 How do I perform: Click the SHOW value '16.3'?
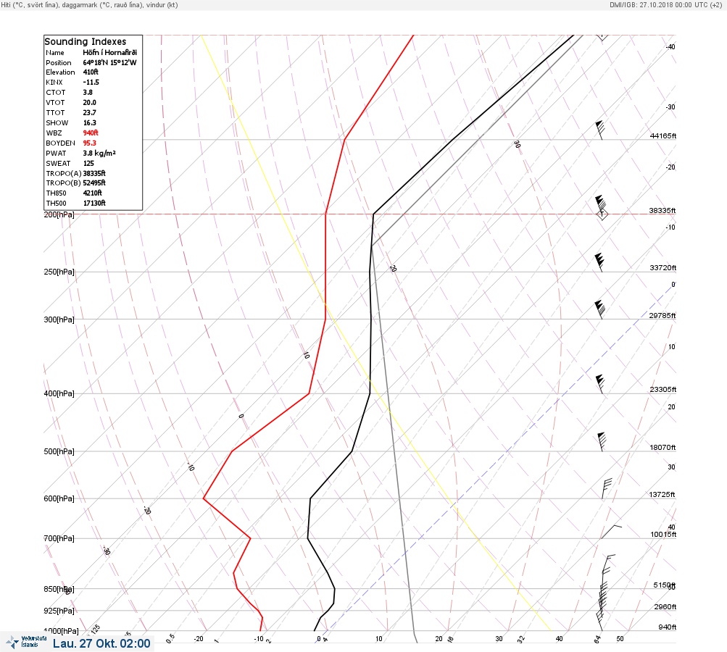pos(89,123)
